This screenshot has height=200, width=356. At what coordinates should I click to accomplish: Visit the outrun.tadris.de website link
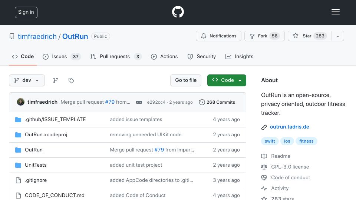[290, 127]
